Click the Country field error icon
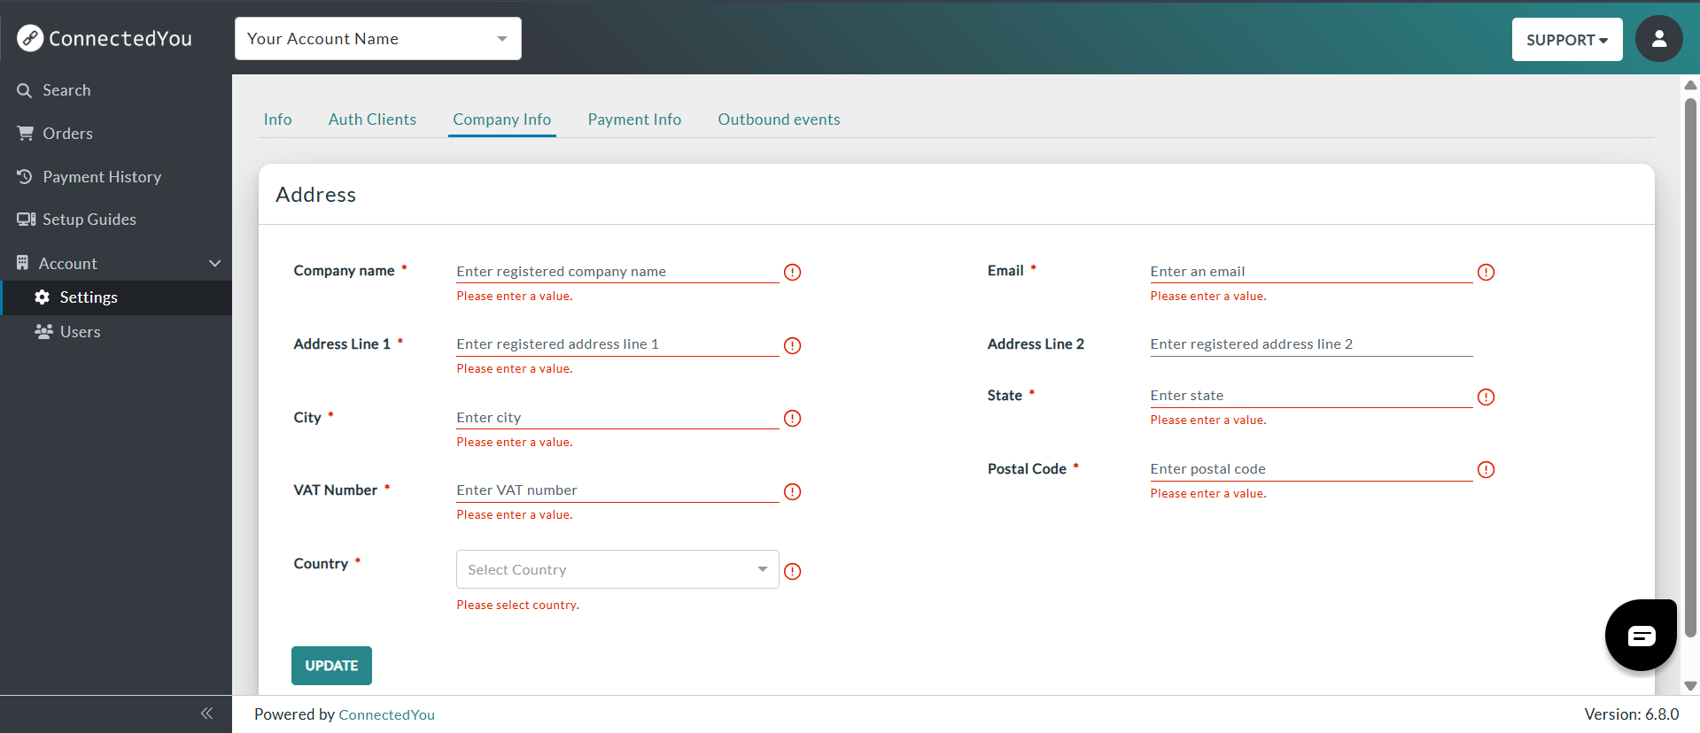 coord(793,572)
